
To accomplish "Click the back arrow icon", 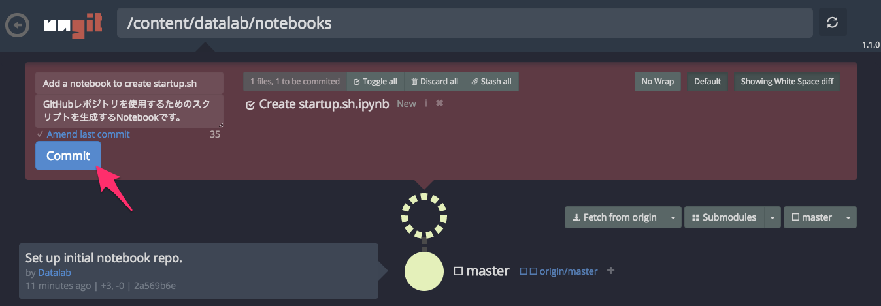I will (17, 24).
